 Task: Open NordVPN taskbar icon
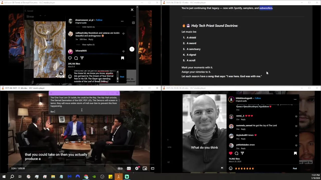[x=78, y=177]
